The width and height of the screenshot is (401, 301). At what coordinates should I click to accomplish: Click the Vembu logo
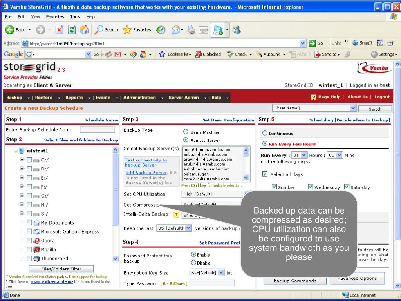click(374, 68)
